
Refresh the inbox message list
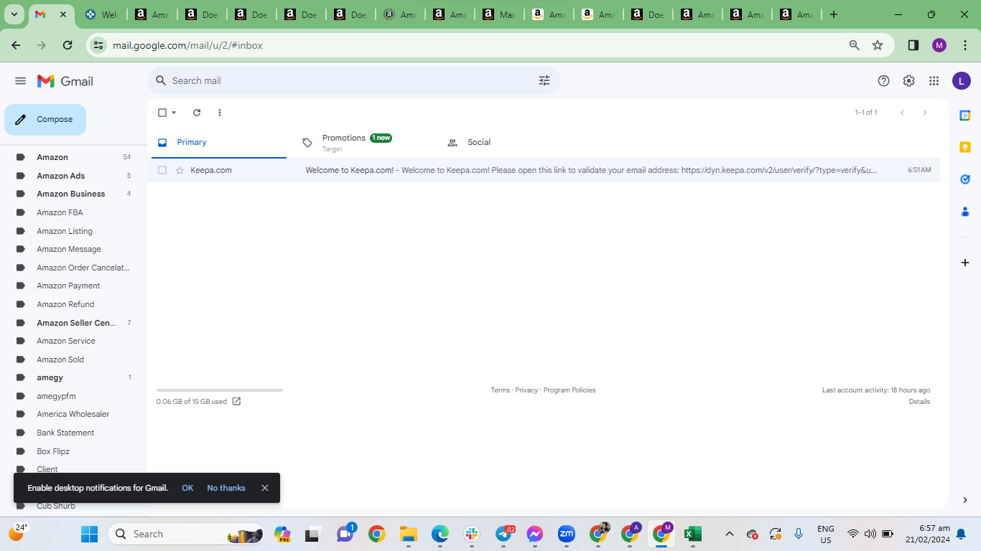pyautogui.click(x=197, y=113)
